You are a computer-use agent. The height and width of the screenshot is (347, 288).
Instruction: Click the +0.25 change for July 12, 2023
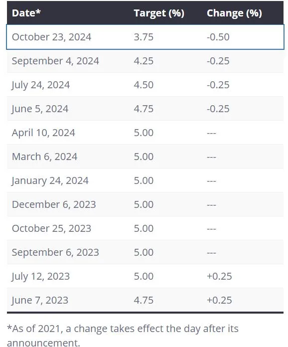pyautogui.click(x=219, y=276)
